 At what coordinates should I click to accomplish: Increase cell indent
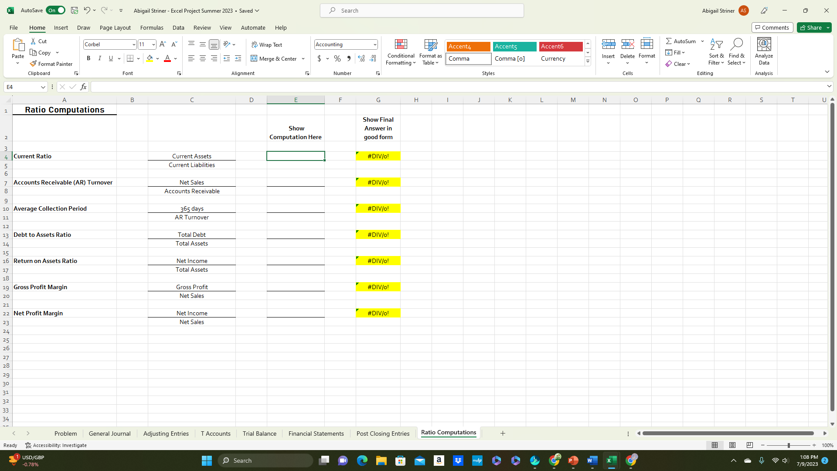(238, 58)
